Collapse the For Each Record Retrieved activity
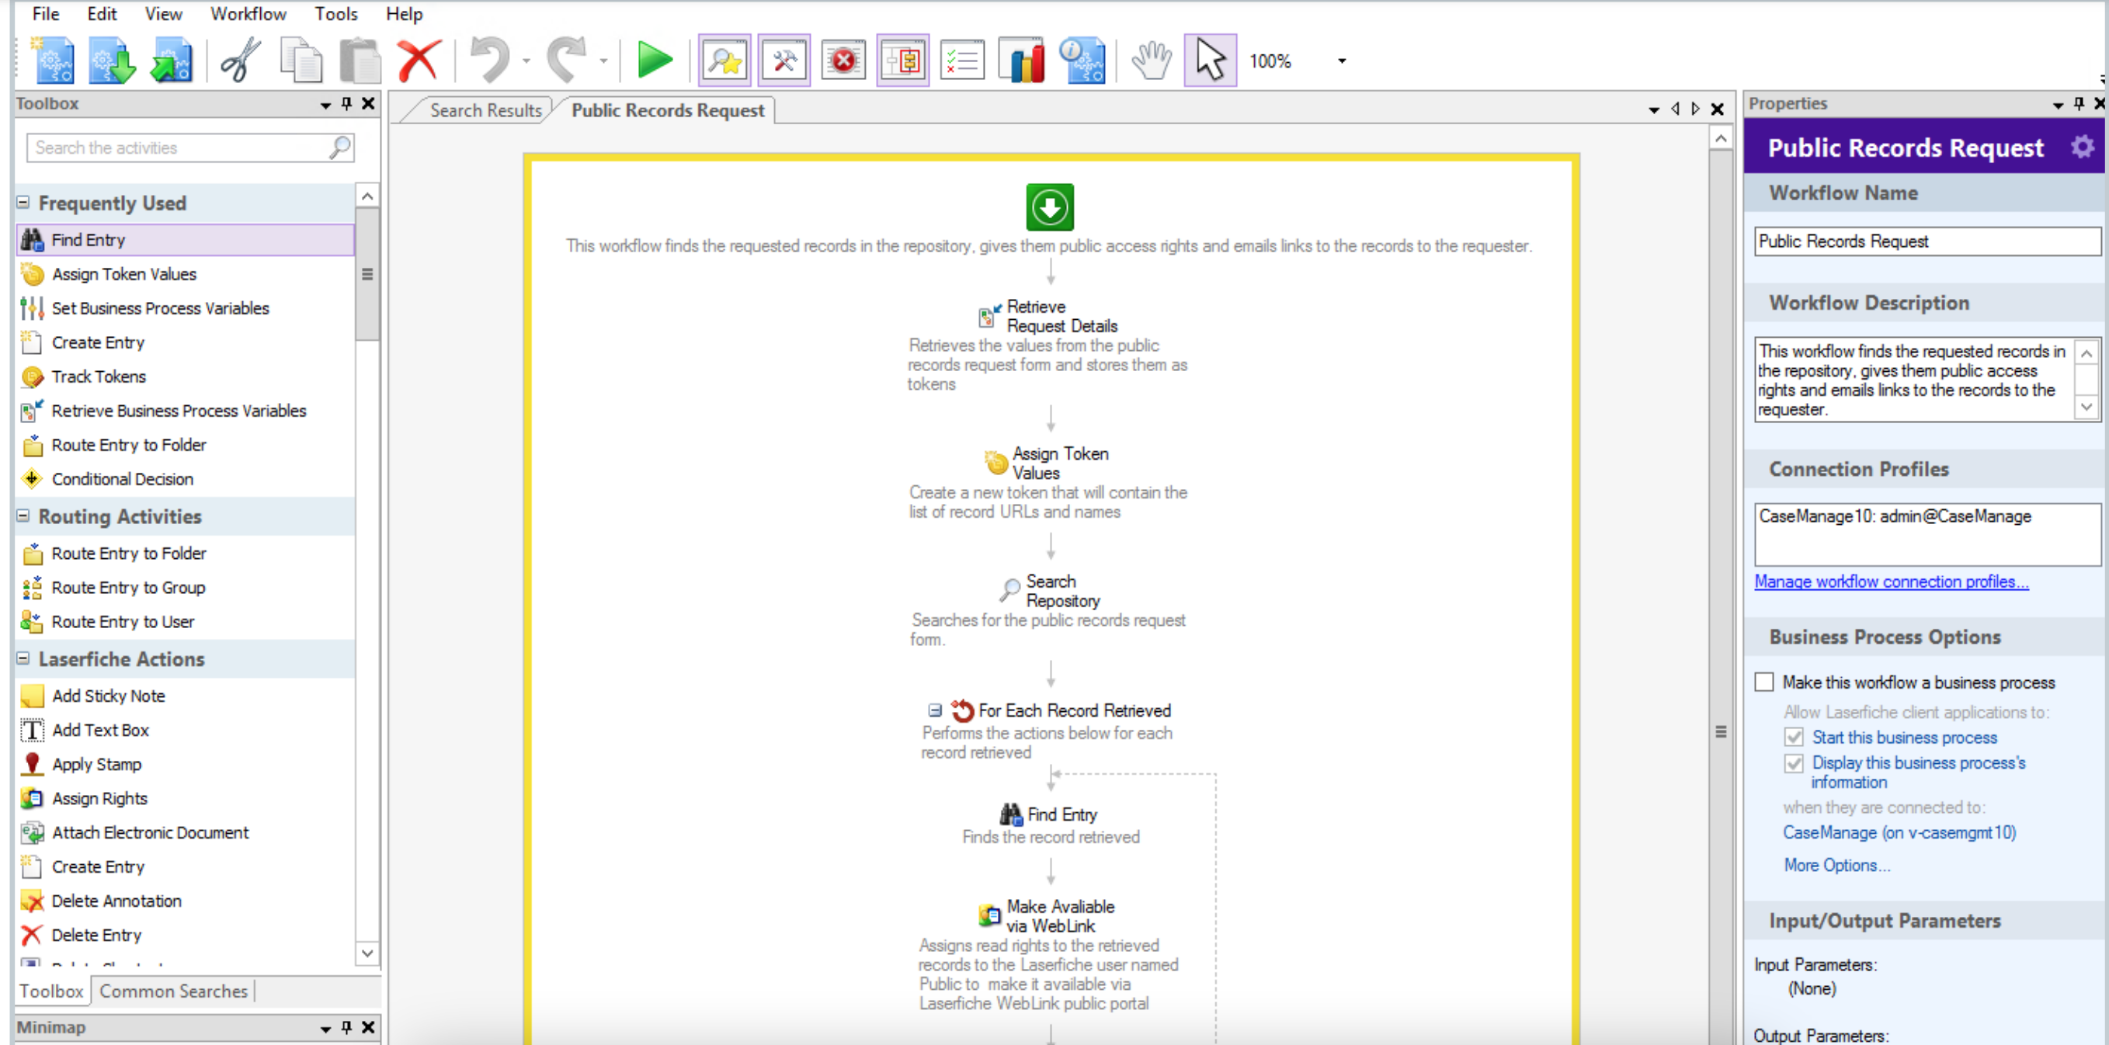The image size is (2109, 1045). pyautogui.click(x=934, y=710)
